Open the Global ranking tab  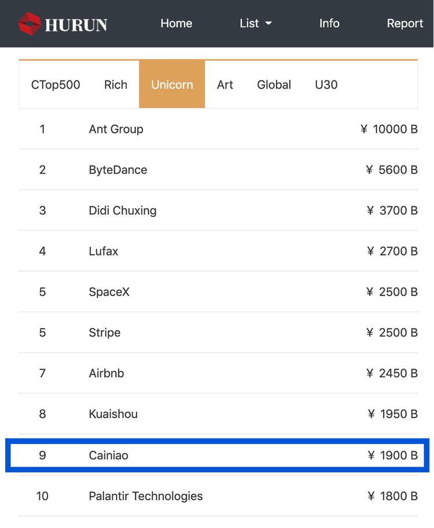tap(274, 84)
